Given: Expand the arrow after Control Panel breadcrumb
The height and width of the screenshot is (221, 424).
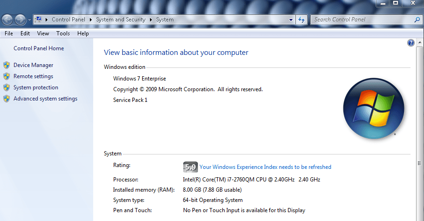Looking at the screenshot, I should [x=90, y=20].
